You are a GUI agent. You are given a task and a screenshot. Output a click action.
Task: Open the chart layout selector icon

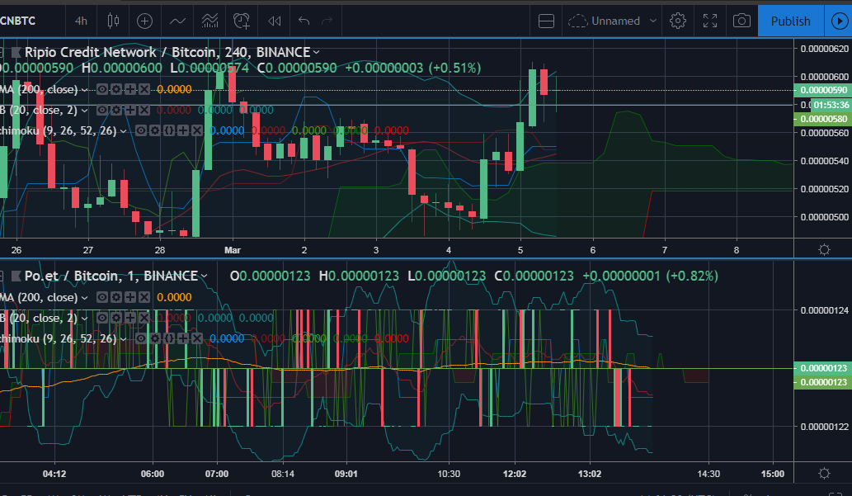546,21
